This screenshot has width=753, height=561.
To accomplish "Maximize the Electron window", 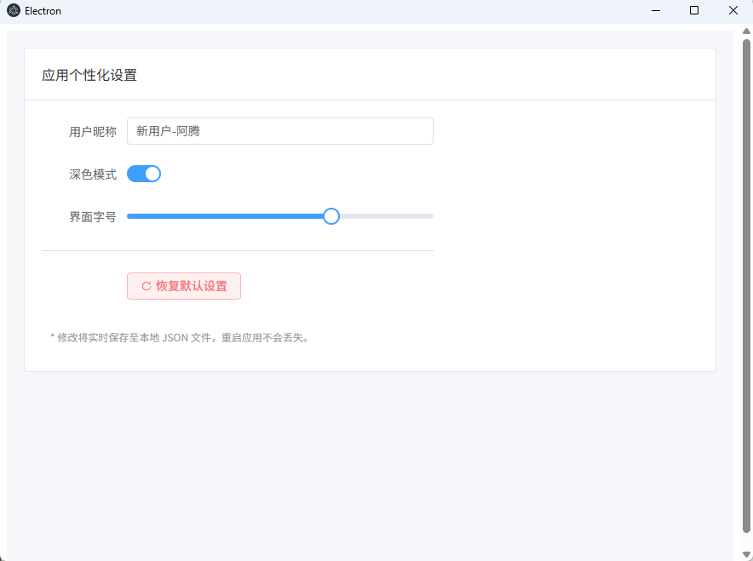I will click(x=694, y=11).
